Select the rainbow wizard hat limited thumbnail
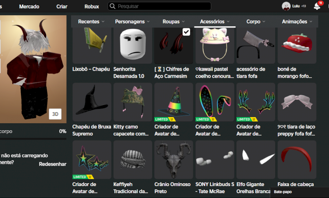The image size is (329, 198). click(174, 102)
